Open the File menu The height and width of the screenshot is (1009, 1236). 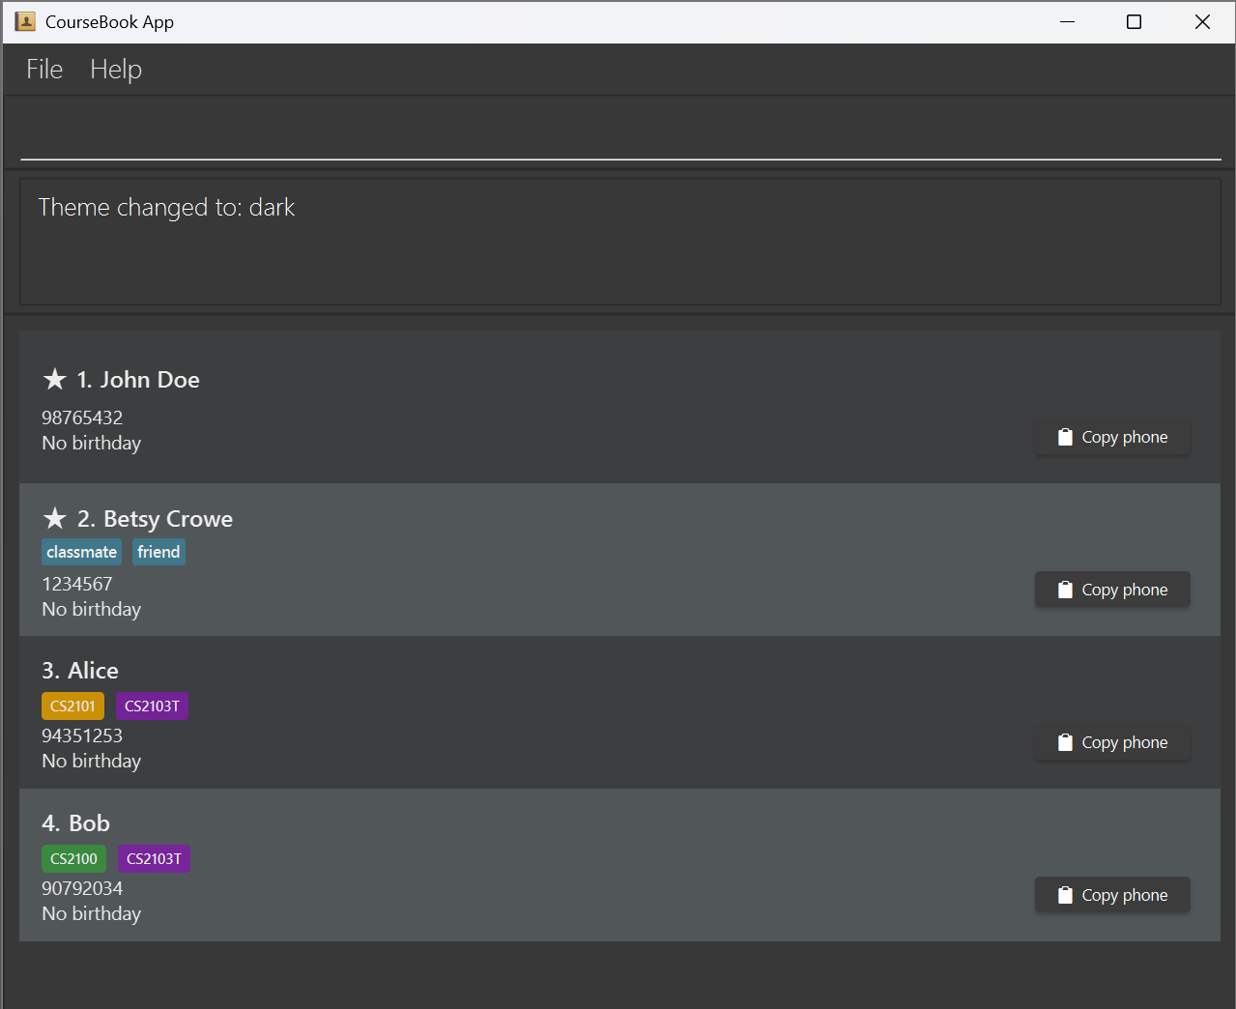[x=43, y=69]
